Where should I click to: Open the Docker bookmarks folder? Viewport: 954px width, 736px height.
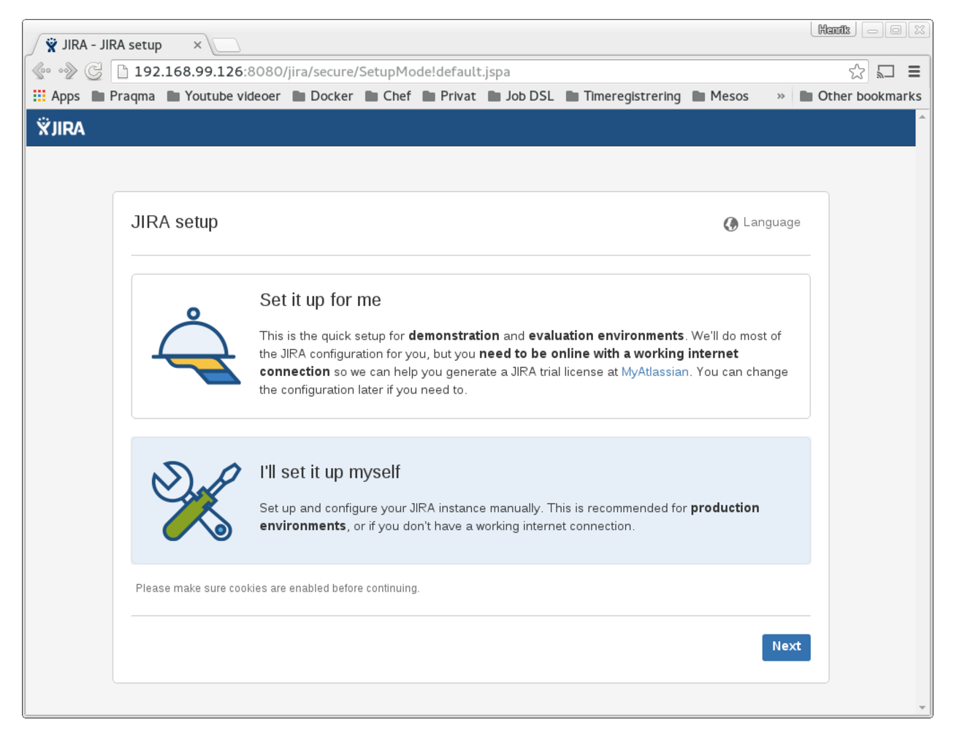point(323,96)
